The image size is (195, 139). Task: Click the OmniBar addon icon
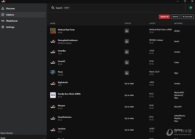tap(53, 52)
